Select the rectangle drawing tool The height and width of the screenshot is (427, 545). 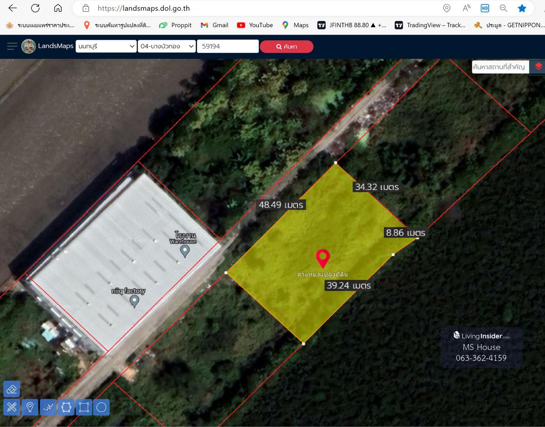pos(84,408)
